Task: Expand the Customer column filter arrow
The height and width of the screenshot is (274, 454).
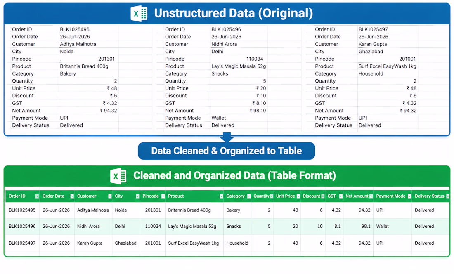Action: (x=110, y=196)
